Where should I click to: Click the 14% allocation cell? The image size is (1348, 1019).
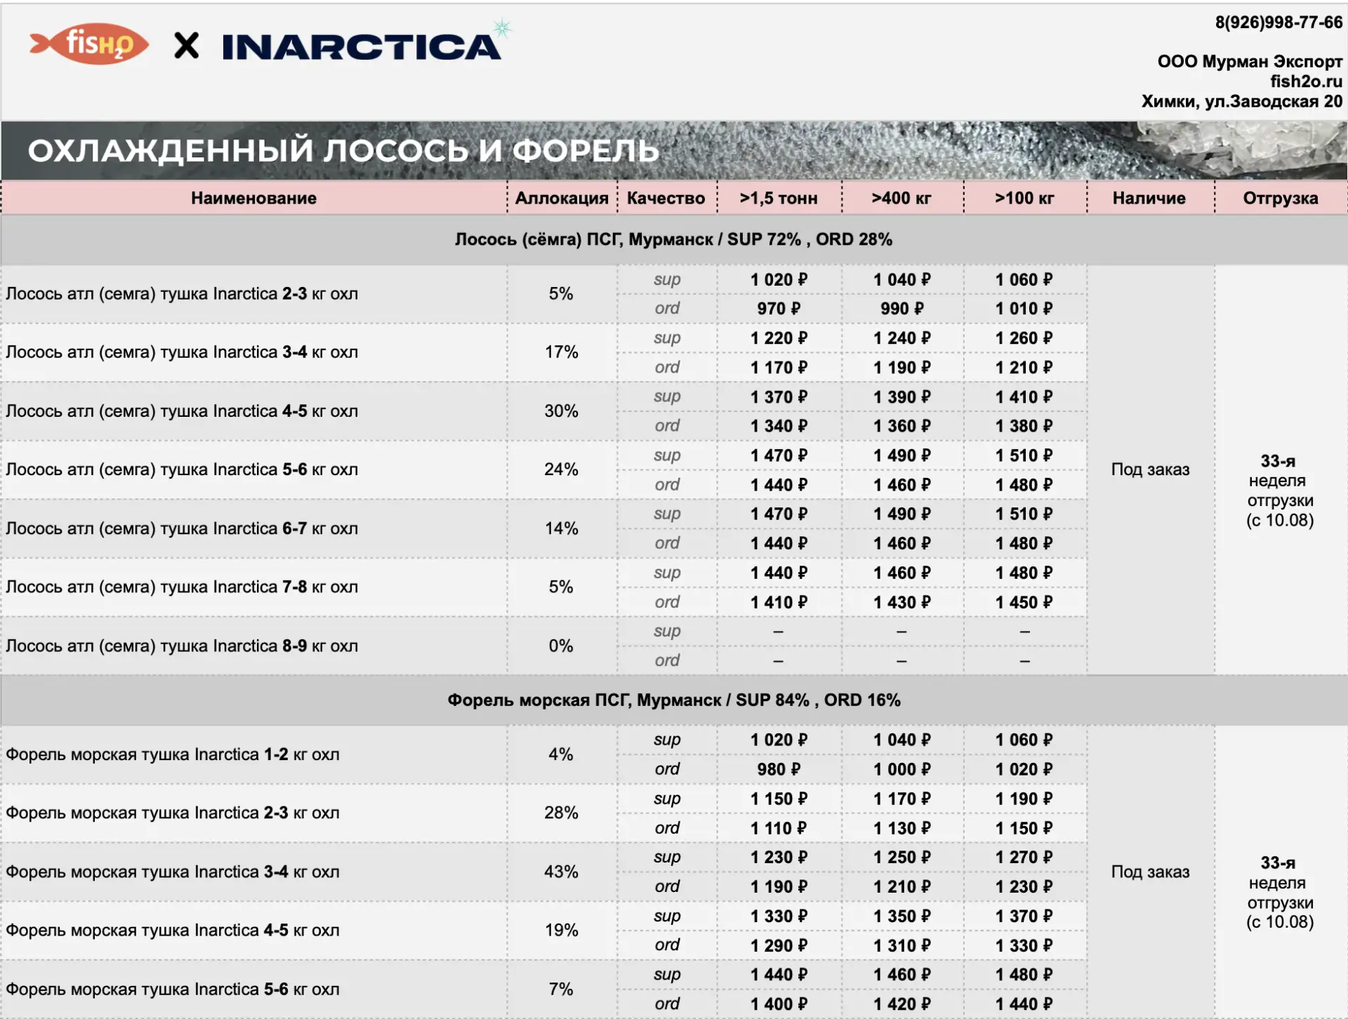coord(562,528)
